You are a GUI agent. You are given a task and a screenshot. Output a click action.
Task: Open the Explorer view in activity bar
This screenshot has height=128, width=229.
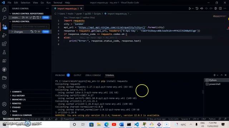4,10
